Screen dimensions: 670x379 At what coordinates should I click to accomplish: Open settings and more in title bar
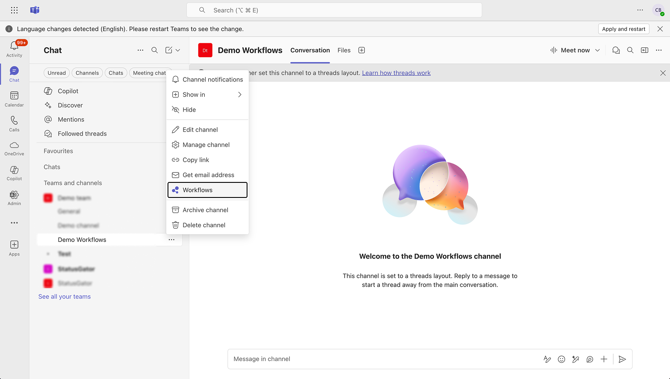[x=640, y=10]
